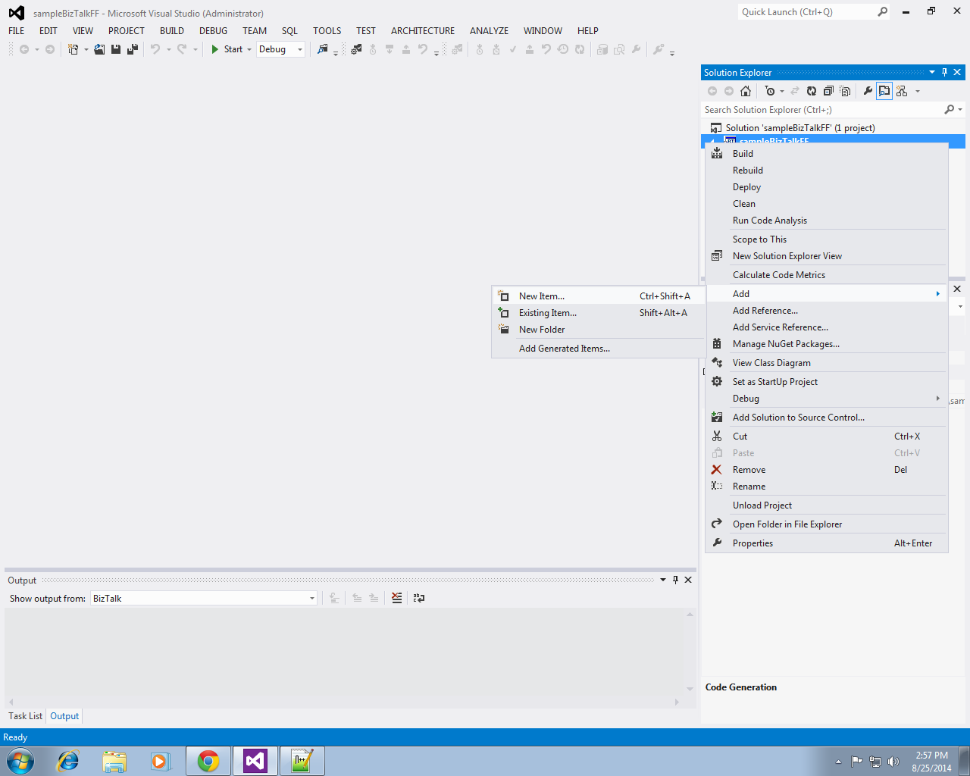Image resolution: width=970 pixels, height=776 pixels.
Task: Switch to the Task List tab
Action: [24, 715]
